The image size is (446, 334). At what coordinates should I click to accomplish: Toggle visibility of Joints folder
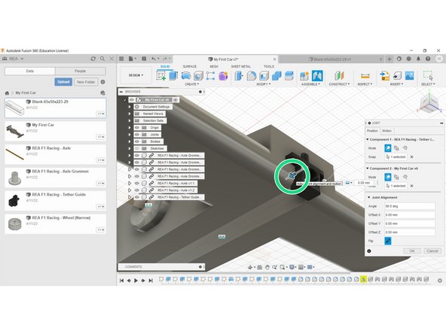(137, 135)
